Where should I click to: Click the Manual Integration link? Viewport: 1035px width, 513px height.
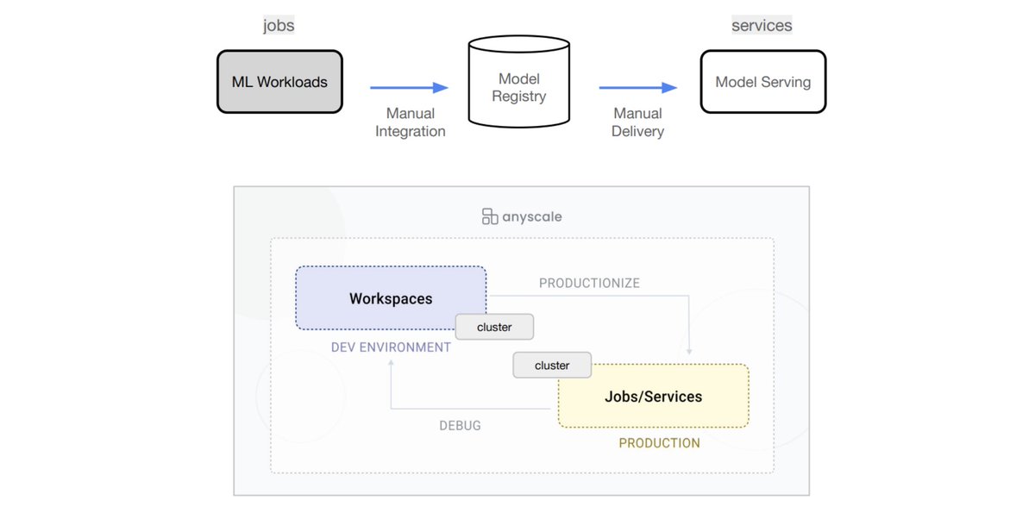click(410, 122)
